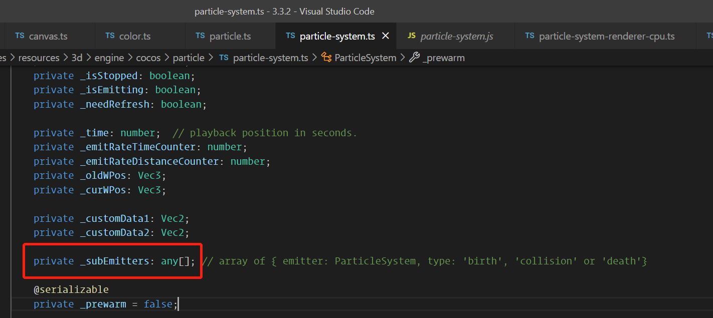Screen dimensions: 713x318
Task: Close the particle-system.ts tab
Action: pyautogui.click(x=386, y=36)
